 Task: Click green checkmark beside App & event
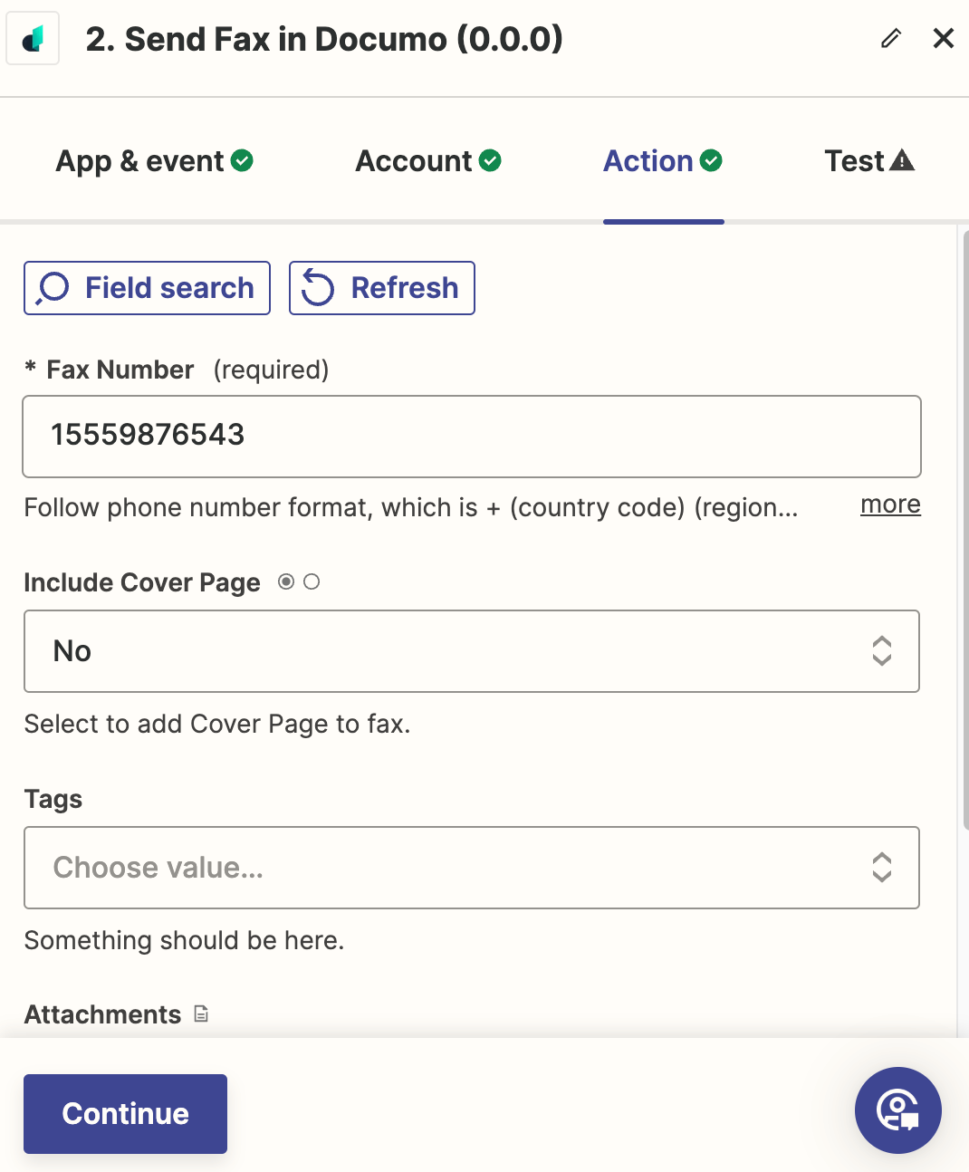click(x=242, y=160)
